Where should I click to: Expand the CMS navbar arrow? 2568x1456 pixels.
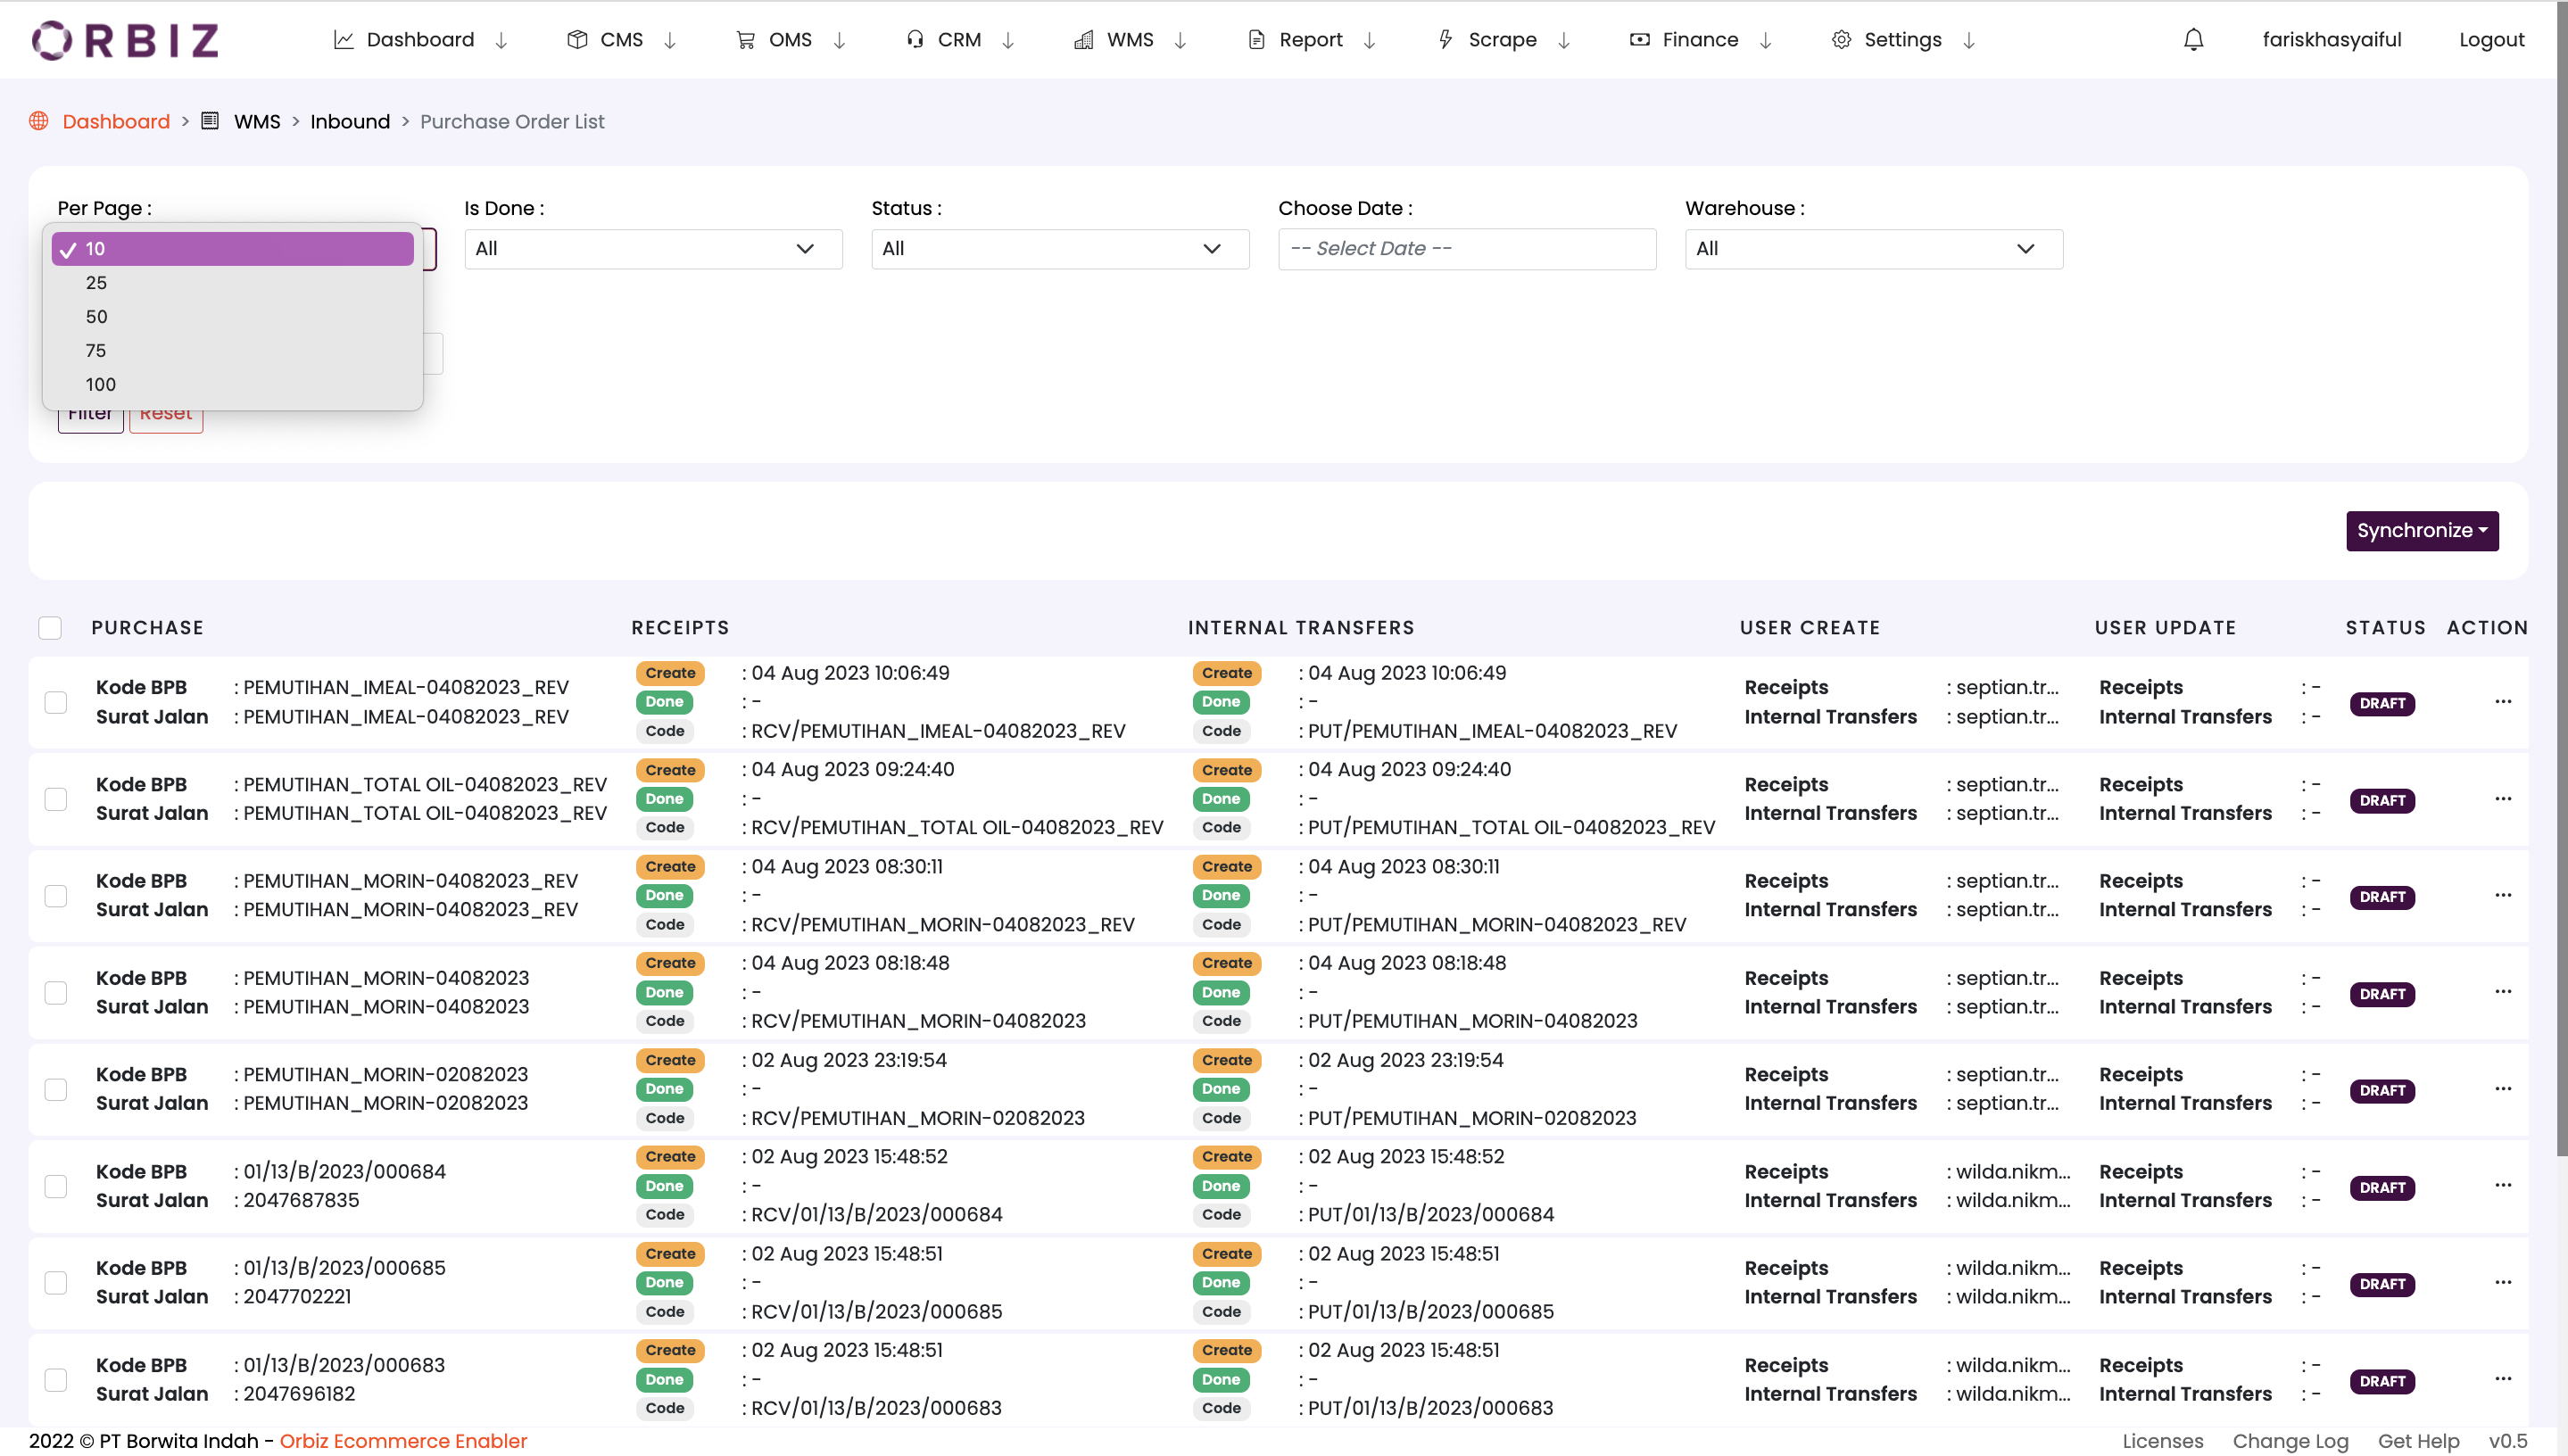tap(671, 40)
